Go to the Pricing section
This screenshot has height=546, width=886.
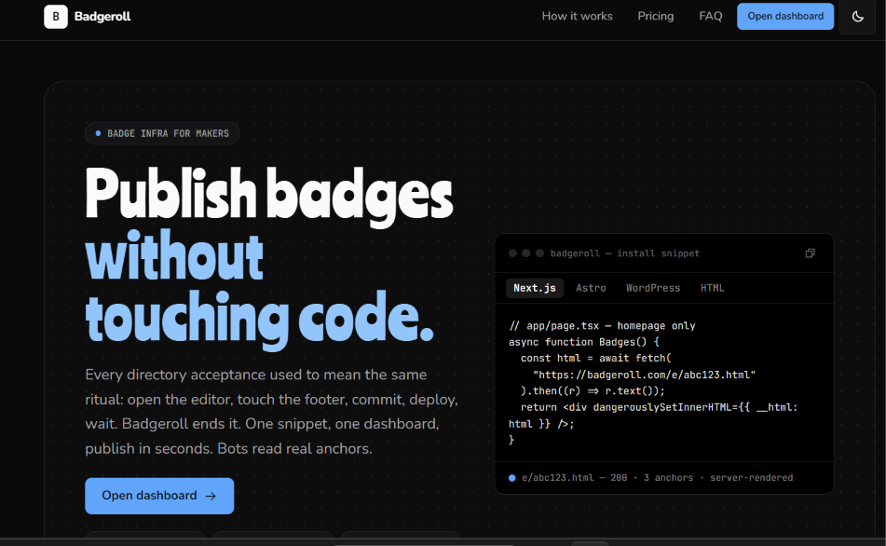click(656, 16)
